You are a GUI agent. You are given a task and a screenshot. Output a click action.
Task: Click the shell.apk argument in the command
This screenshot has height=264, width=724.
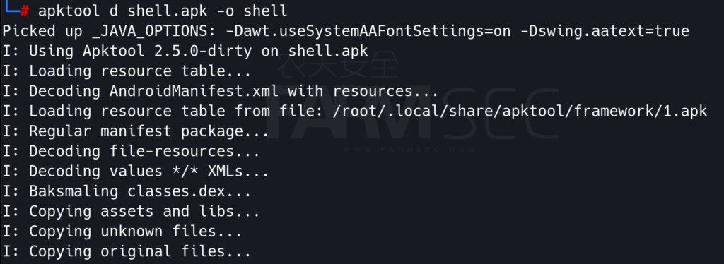coord(168,11)
